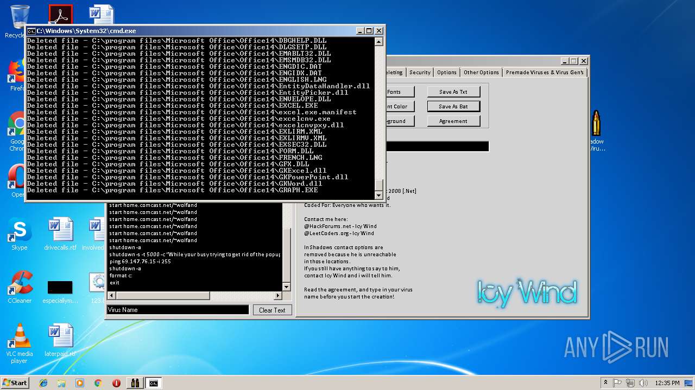Launch the media player taskbar icon
The height and width of the screenshot is (390, 695).
[x=80, y=383]
